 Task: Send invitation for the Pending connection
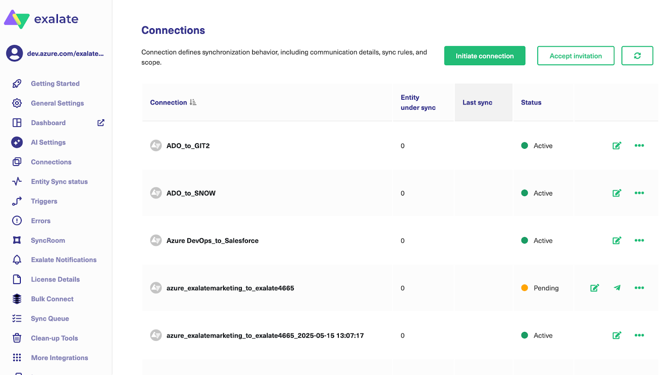(617, 288)
